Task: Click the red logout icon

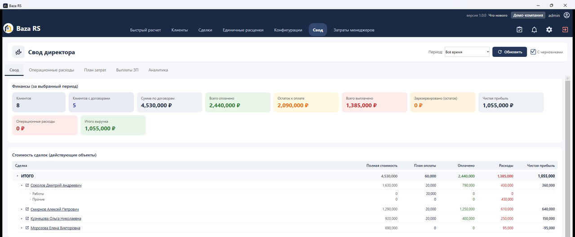Action: [x=565, y=30]
